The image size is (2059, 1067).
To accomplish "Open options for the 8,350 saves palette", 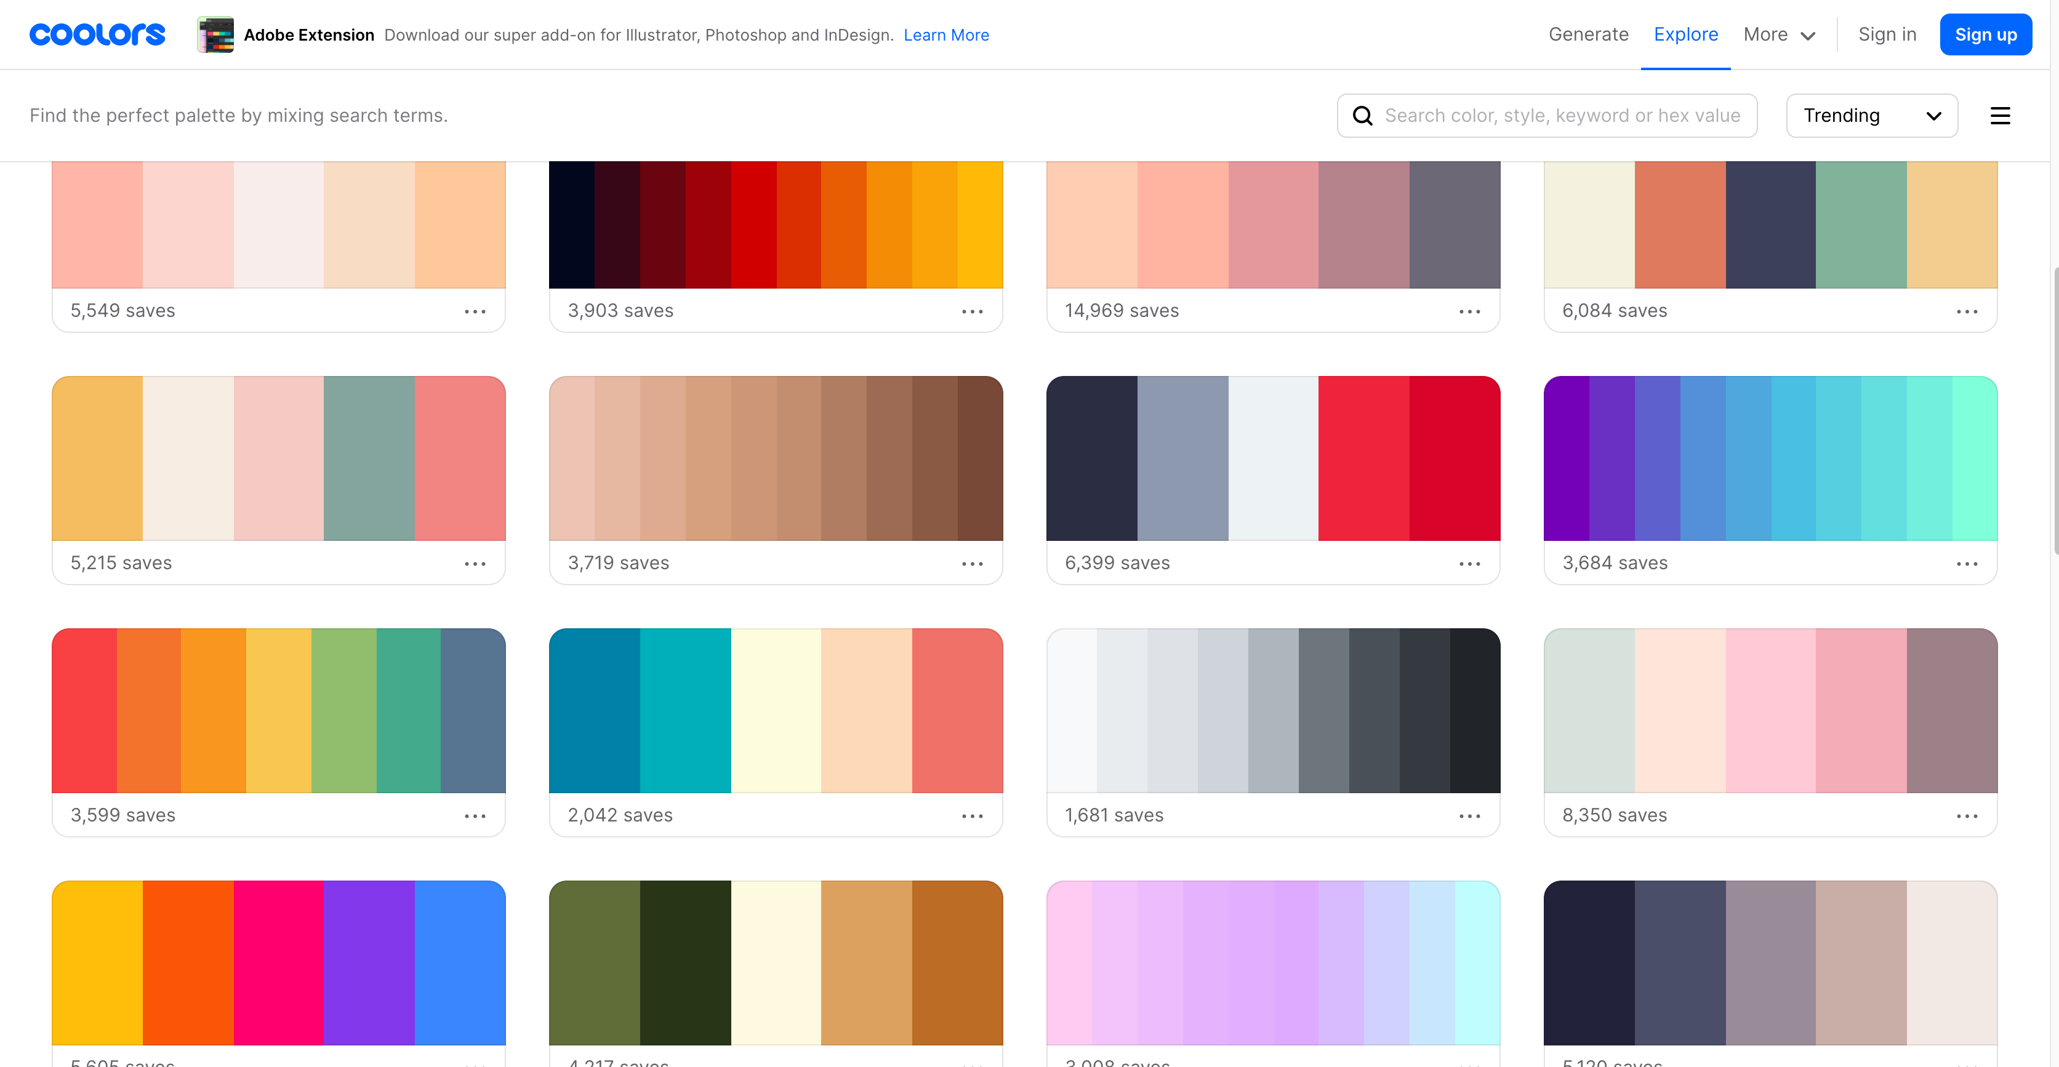I will pyautogui.click(x=1966, y=816).
